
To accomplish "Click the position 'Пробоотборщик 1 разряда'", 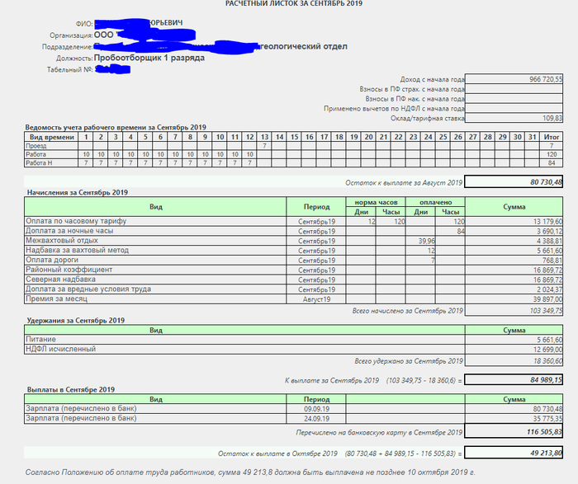I will coord(149,58).
